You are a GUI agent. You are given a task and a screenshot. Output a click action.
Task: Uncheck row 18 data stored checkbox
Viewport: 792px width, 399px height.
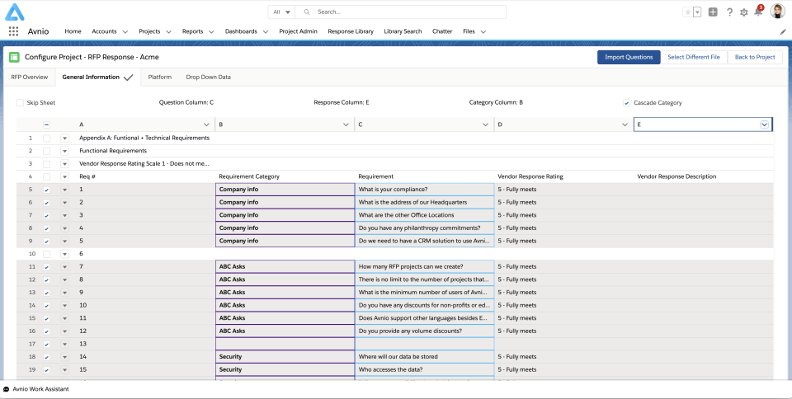[x=46, y=357]
